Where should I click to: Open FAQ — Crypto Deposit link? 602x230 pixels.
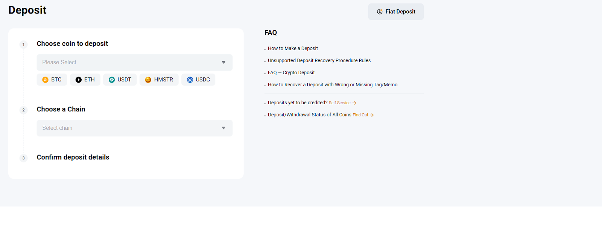tap(291, 73)
